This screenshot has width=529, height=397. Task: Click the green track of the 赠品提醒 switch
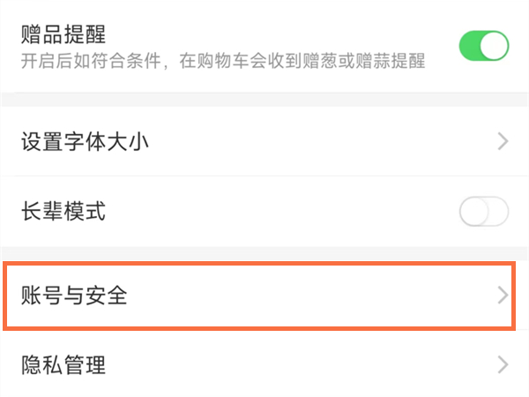click(471, 46)
